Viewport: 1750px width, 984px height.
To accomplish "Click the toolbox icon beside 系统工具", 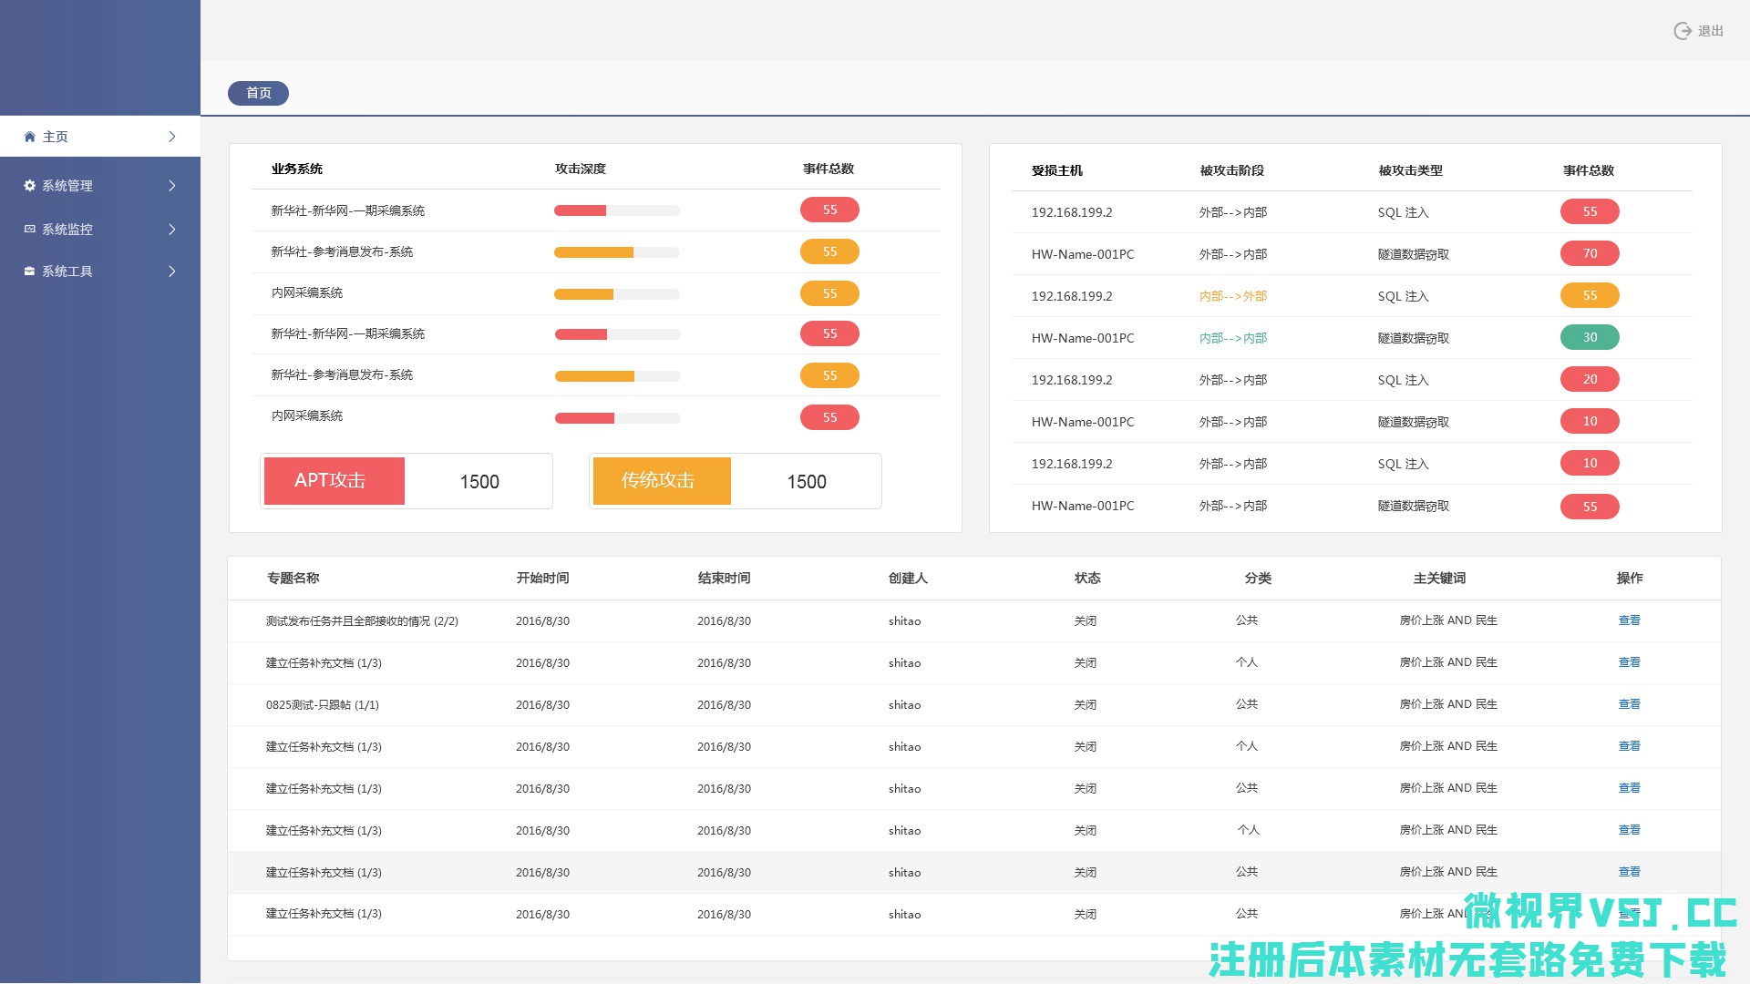I will 29,272.
